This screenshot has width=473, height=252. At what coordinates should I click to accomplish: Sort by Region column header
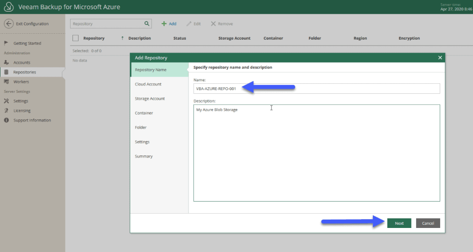click(x=360, y=38)
